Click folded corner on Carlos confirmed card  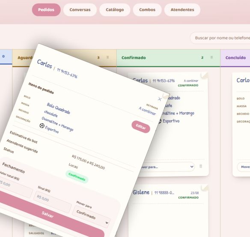click(205, 75)
